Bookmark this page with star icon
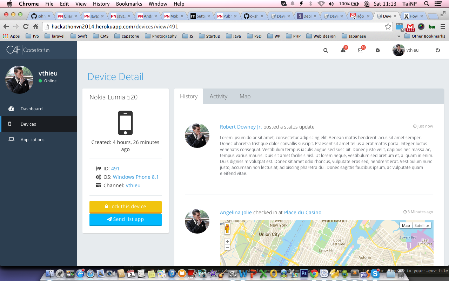 click(x=388, y=27)
